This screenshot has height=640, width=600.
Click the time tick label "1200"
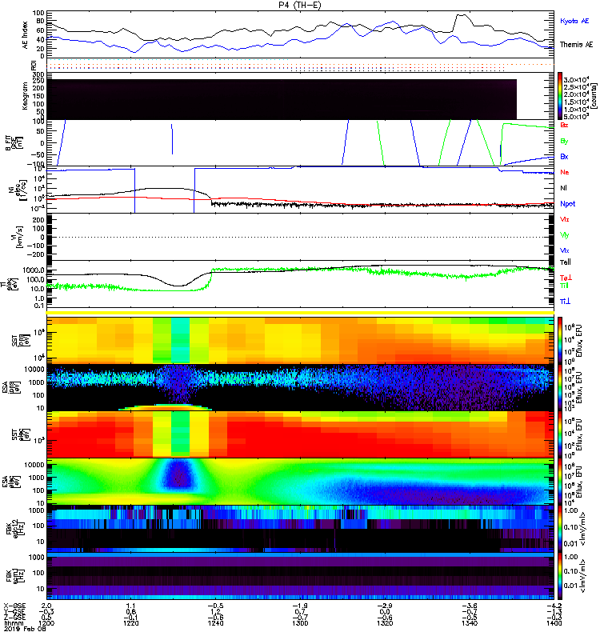pyautogui.click(x=46, y=623)
